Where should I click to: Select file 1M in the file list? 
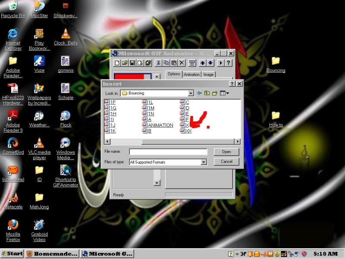(x=148, y=108)
